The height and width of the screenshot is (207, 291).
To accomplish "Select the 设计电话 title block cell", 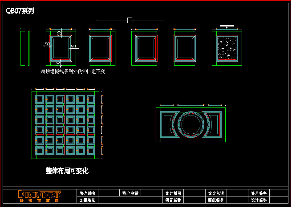I will point(216,193).
